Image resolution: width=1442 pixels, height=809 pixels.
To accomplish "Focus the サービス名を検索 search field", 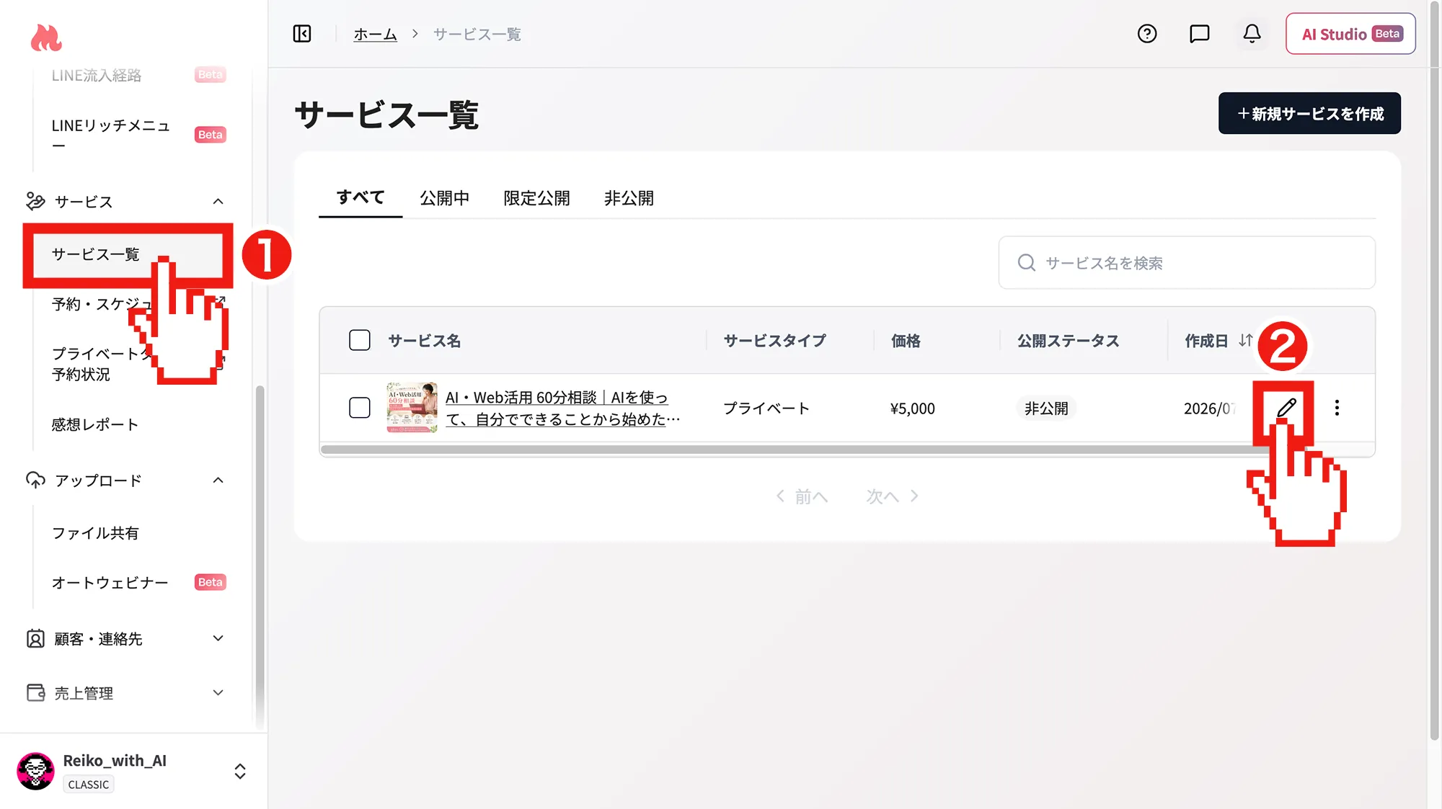I will click(1187, 263).
